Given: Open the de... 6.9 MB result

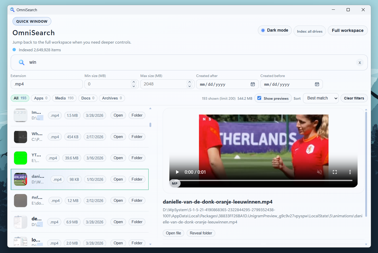Looking at the screenshot, I should coord(118,222).
